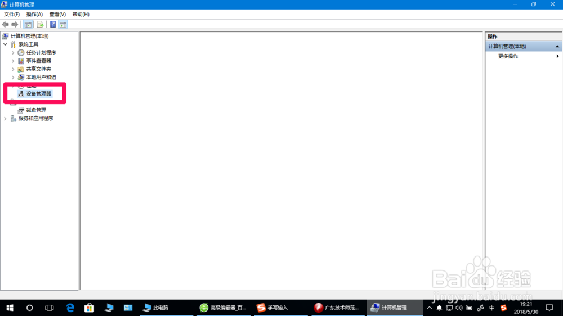Viewport: 563px width, 316px height.
Task: Toggle the show/hide console tree button
Action: pyautogui.click(x=28, y=24)
